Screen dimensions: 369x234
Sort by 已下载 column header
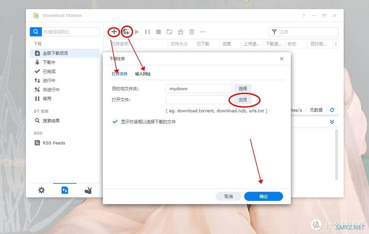207,44
